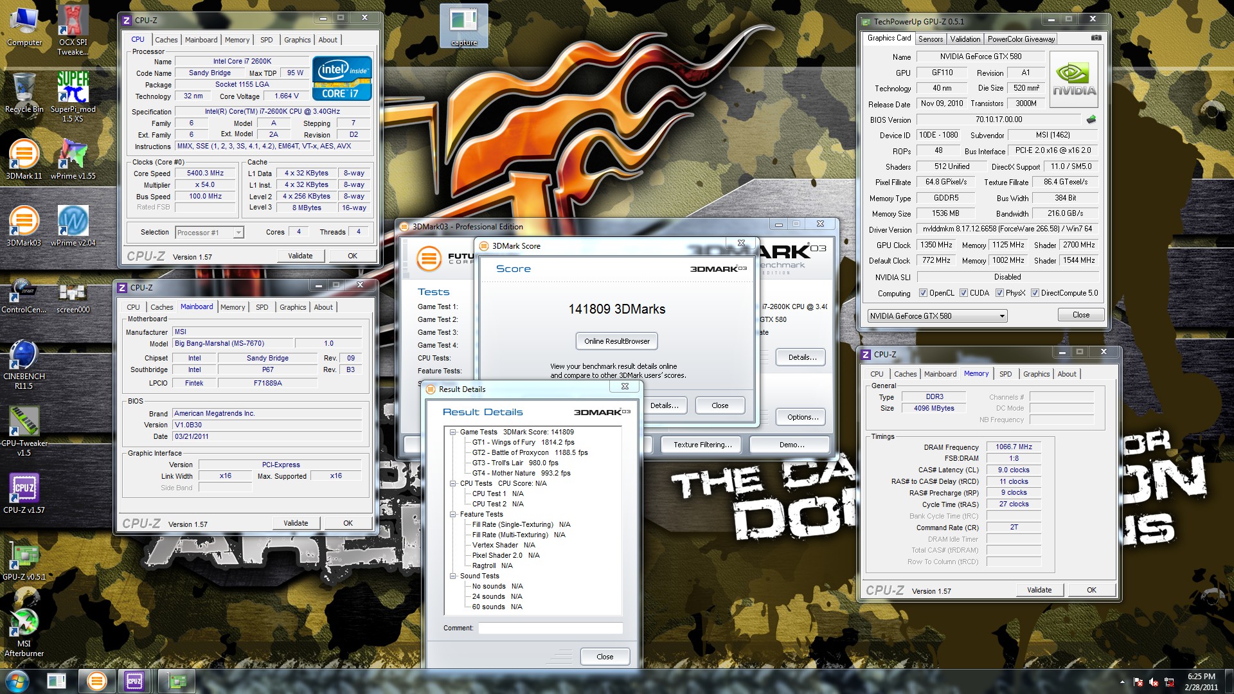Click the Online ResultBrowser button
Screen dimensions: 1234x694
(616, 341)
